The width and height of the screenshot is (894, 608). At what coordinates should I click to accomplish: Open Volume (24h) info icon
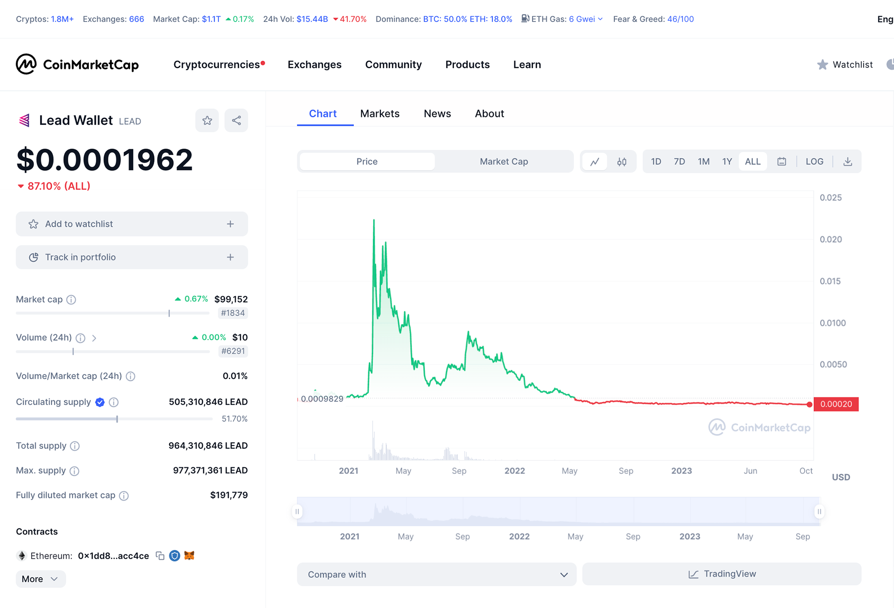[81, 338]
